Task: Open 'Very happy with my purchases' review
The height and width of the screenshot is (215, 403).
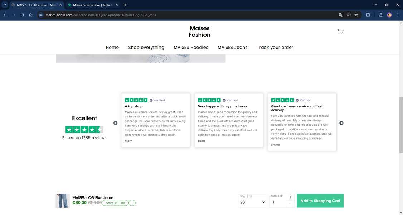Action: (229, 120)
